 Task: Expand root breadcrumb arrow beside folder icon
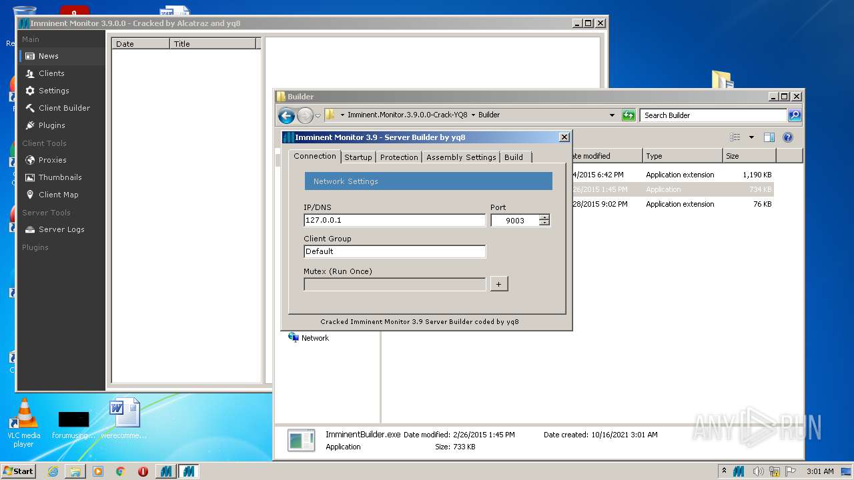(342, 115)
